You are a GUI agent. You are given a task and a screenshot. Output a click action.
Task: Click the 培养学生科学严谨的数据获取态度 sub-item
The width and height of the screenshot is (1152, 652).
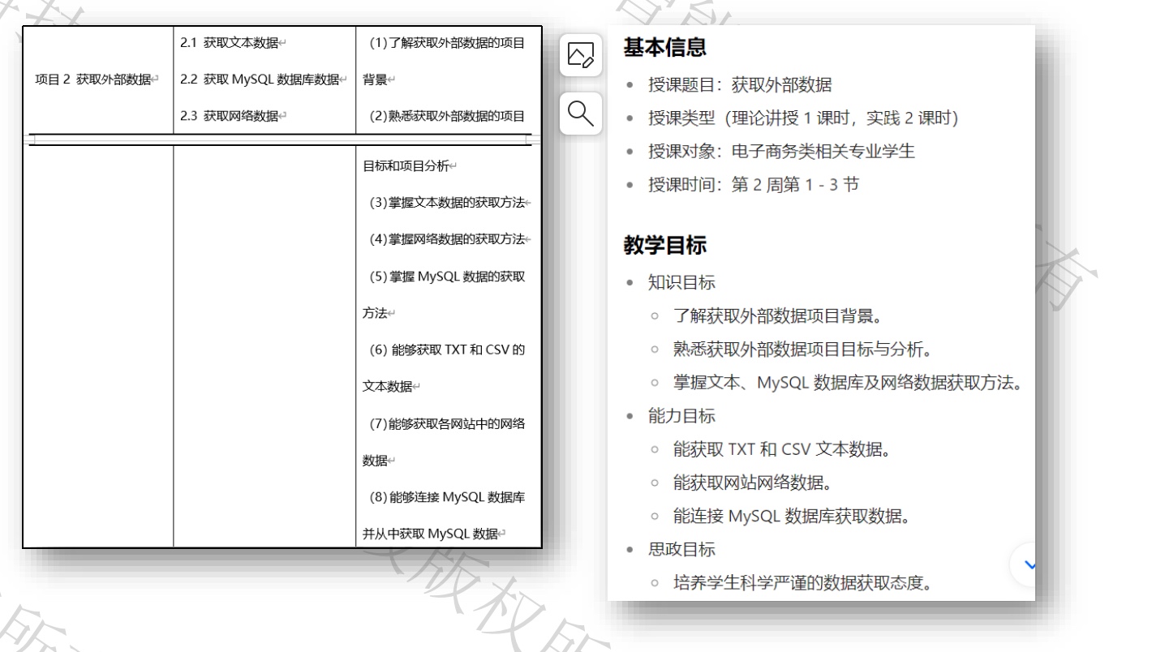click(x=802, y=583)
